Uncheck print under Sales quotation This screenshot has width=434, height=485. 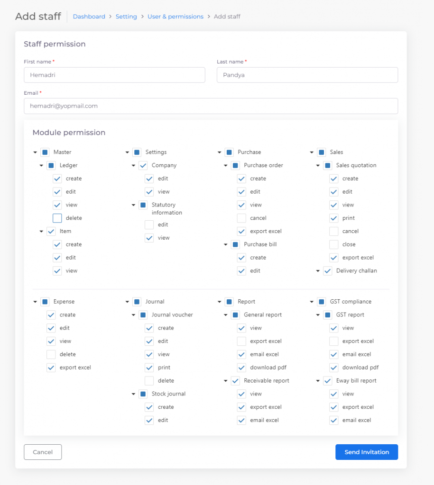click(x=333, y=218)
